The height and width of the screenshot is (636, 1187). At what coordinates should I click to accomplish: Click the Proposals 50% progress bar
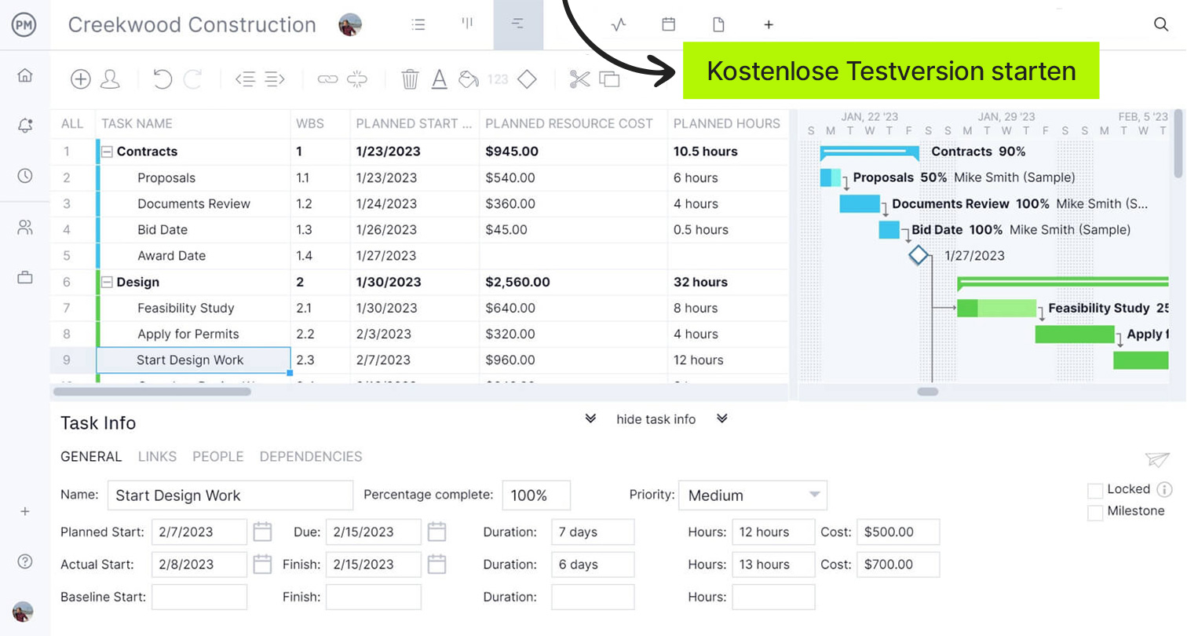831,177
